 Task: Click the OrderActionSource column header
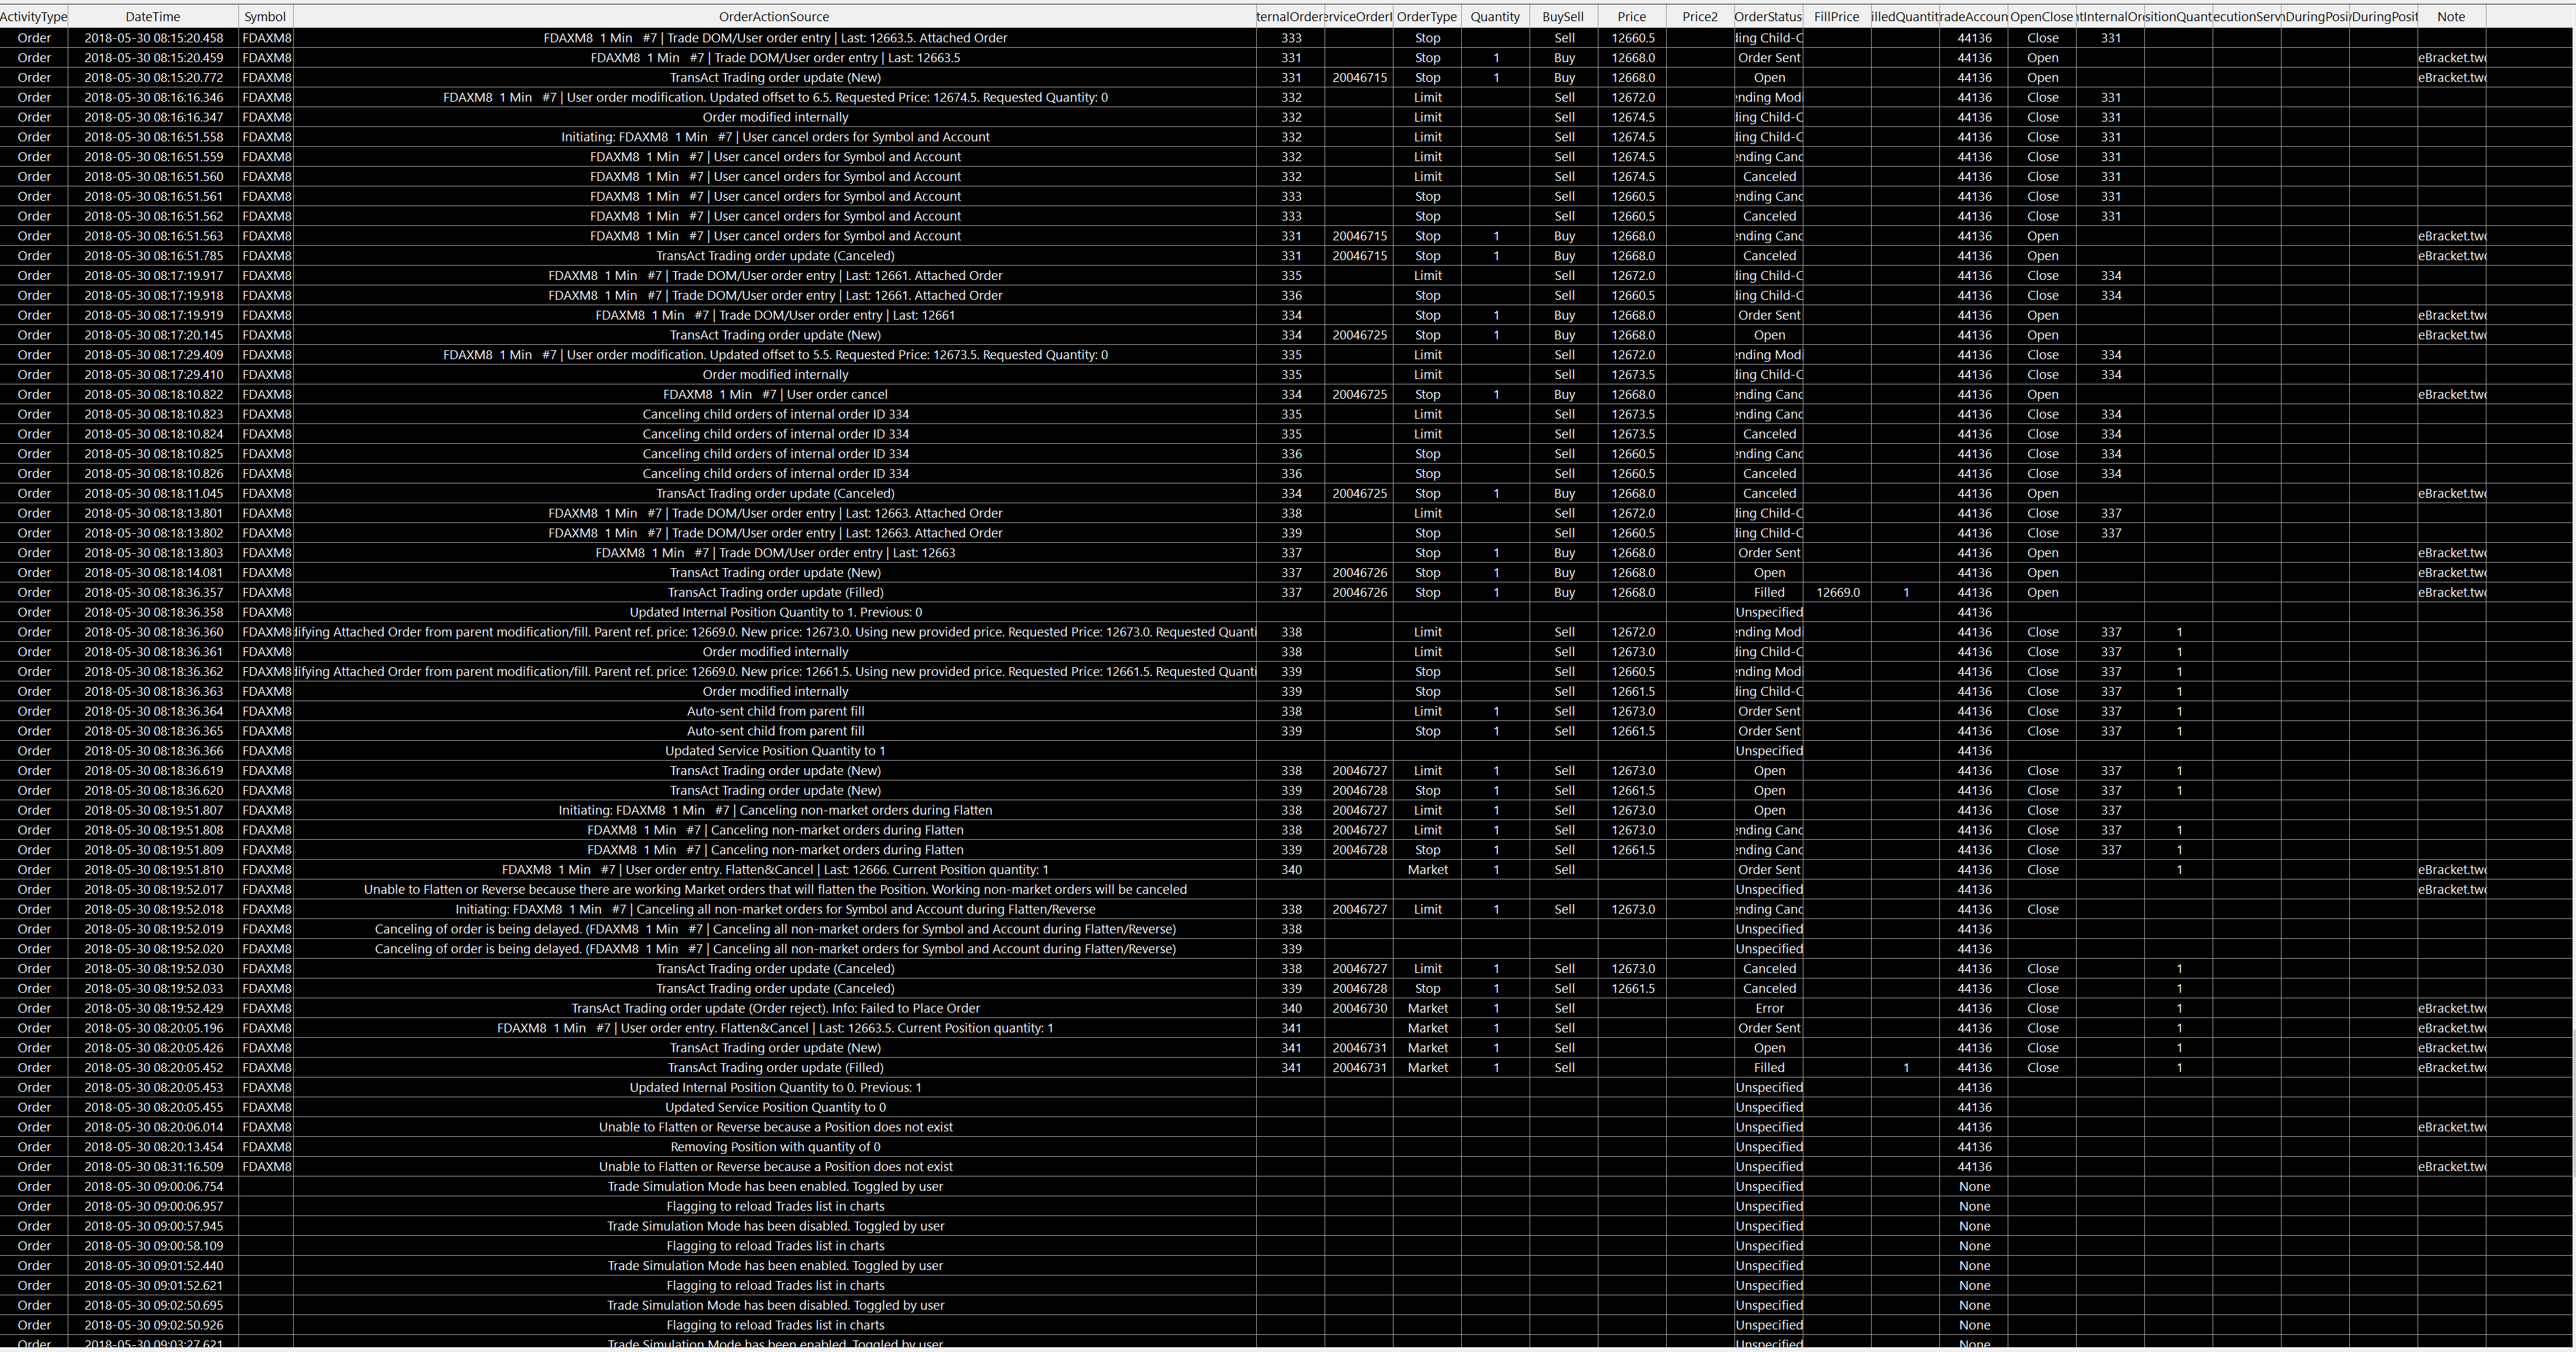[x=774, y=17]
